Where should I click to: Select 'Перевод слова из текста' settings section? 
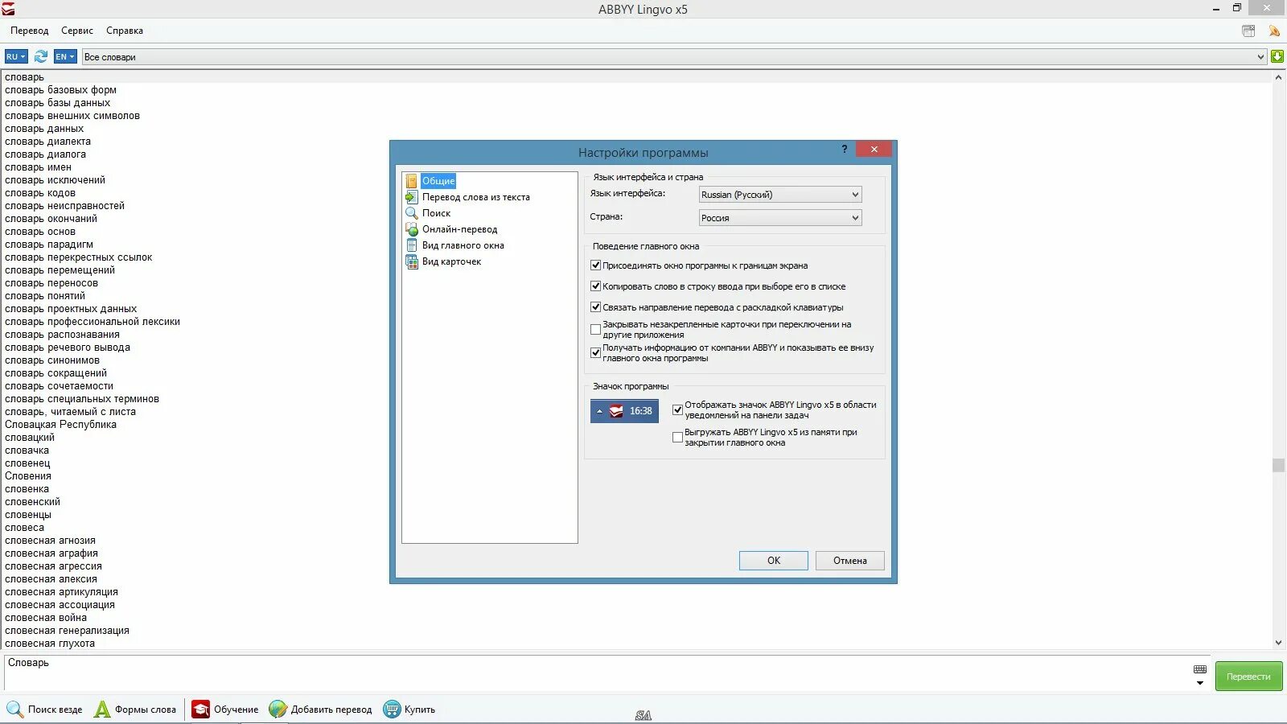[476, 197]
